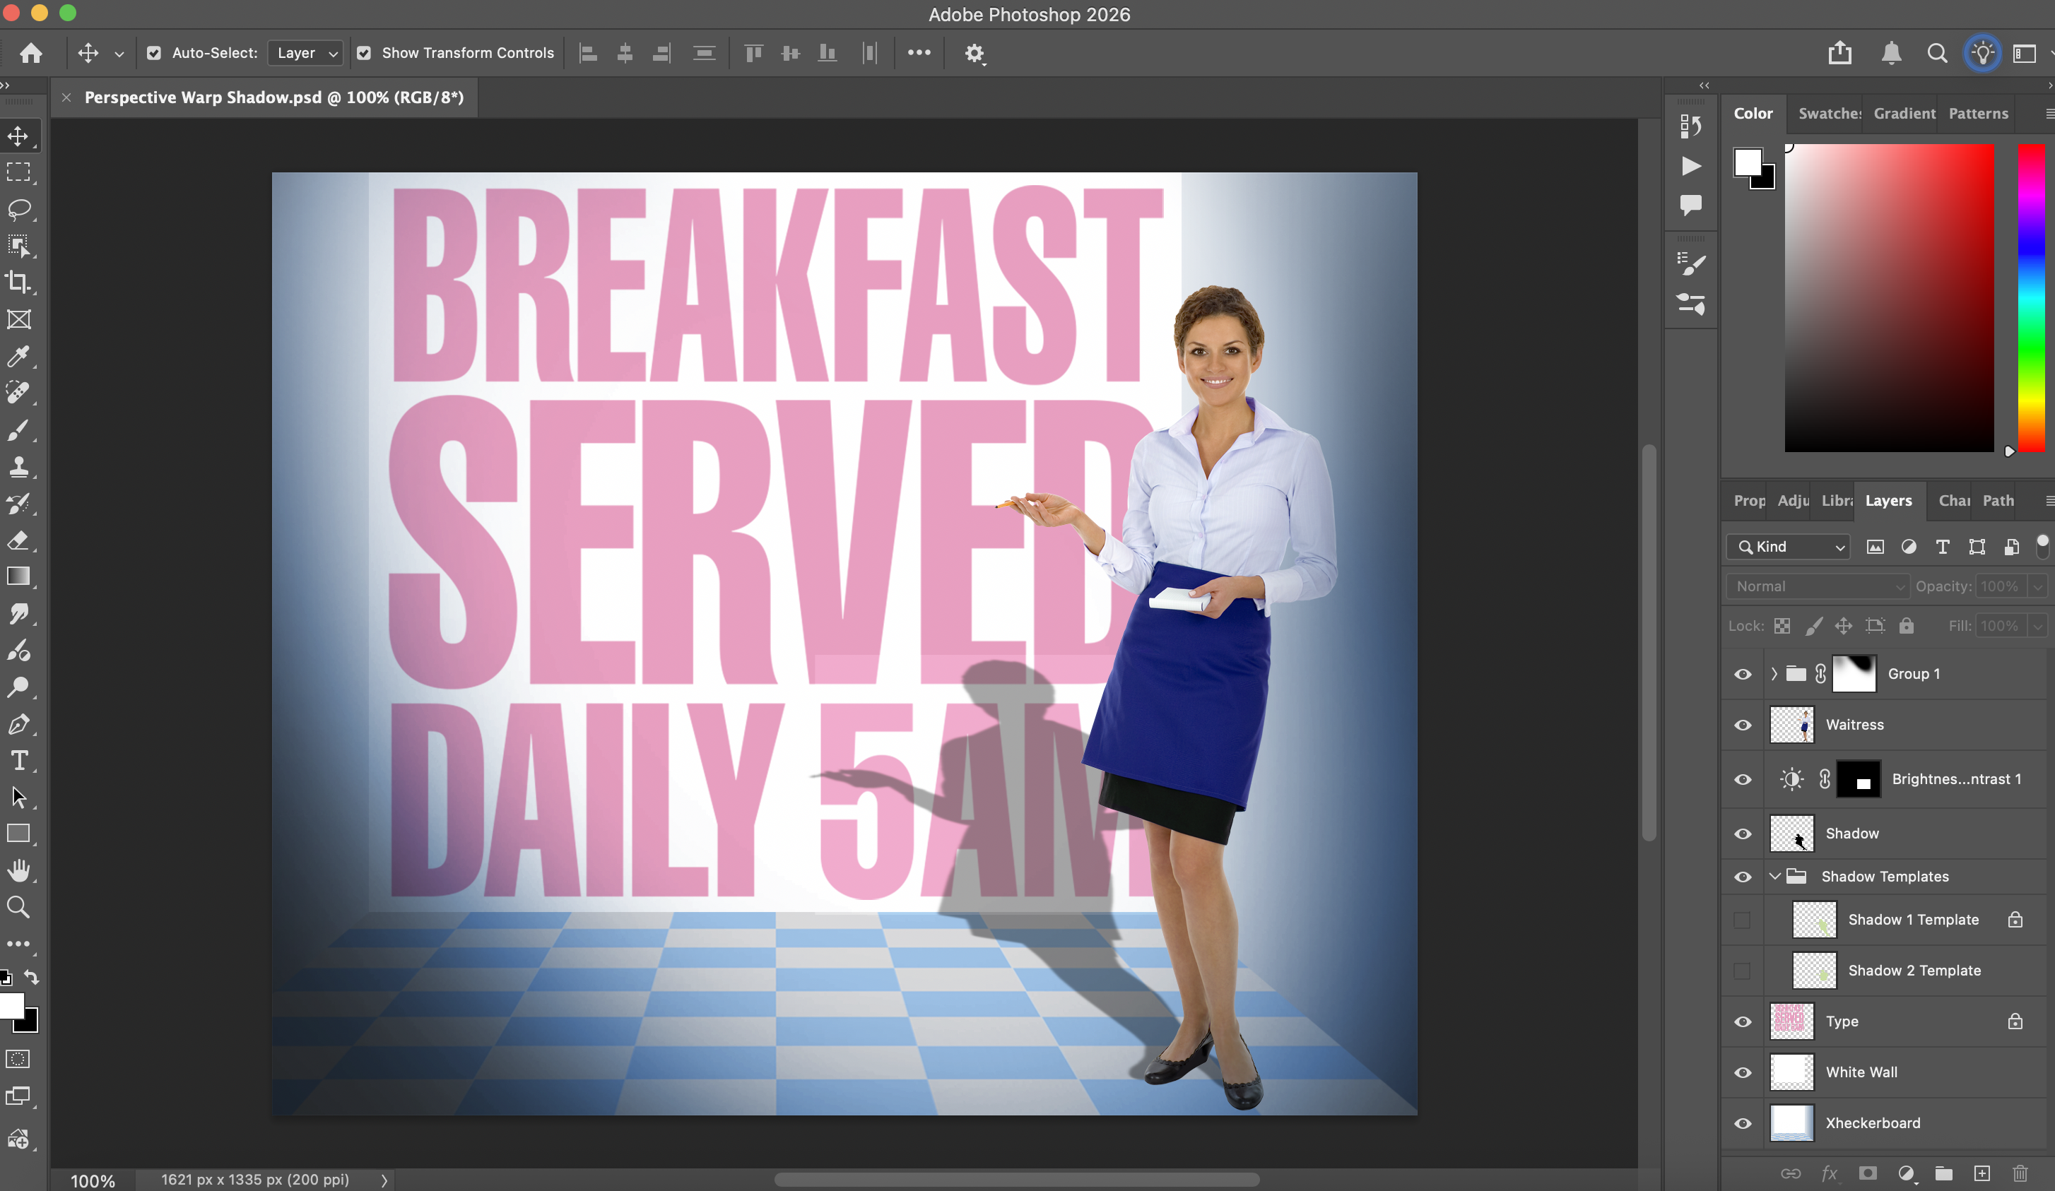The width and height of the screenshot is (2055, 1191).
Task: Switch to the Paths tab
Action: [x=1998, y=501]
